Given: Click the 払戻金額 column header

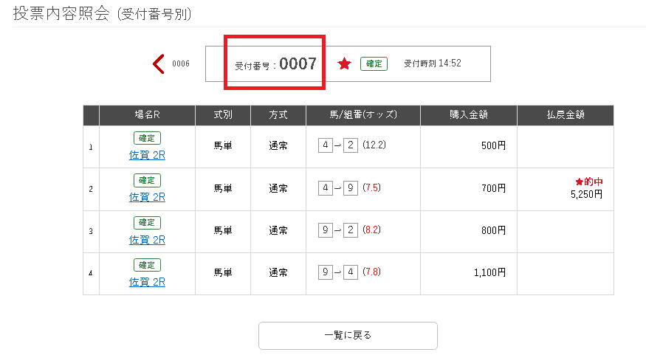Looking at the screenshot, I should (x=566, y=115).
